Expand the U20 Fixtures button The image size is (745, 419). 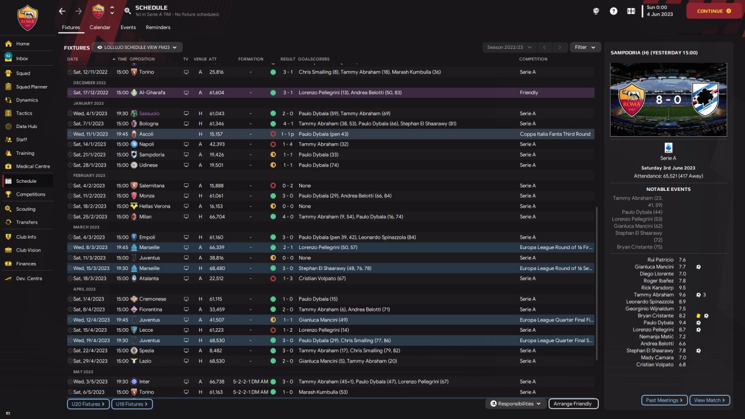[x=87, y=404]
